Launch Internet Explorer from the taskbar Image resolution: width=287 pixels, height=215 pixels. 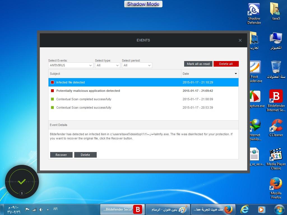coord(244,209)
